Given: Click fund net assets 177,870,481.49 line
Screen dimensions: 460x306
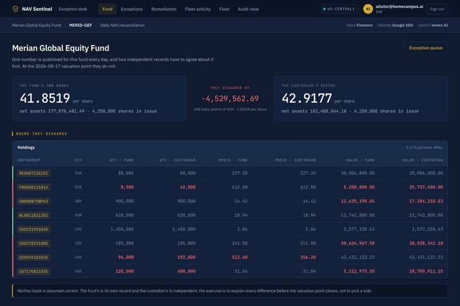Looking at the screenshot, I should click(88, 111).
